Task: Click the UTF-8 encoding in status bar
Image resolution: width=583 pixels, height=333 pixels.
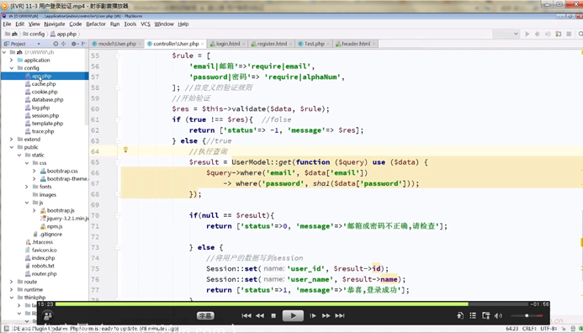Action: pos(548,329)
